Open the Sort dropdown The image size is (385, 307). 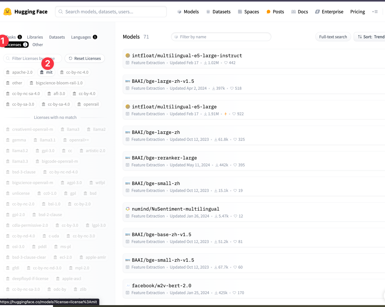(x=370, y=37)
